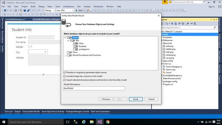Open the Windows Start menu
Screen dimensions: 222x125
tap(4, 122)
